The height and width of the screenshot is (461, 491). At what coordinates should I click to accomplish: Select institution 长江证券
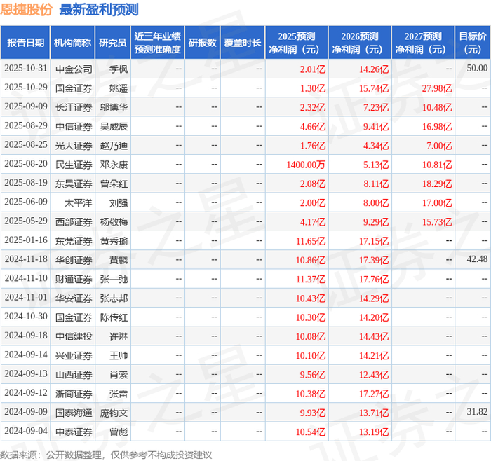click(74, 108)
